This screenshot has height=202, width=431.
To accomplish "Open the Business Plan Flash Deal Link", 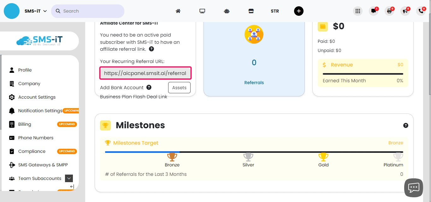I will click(133, 97).
